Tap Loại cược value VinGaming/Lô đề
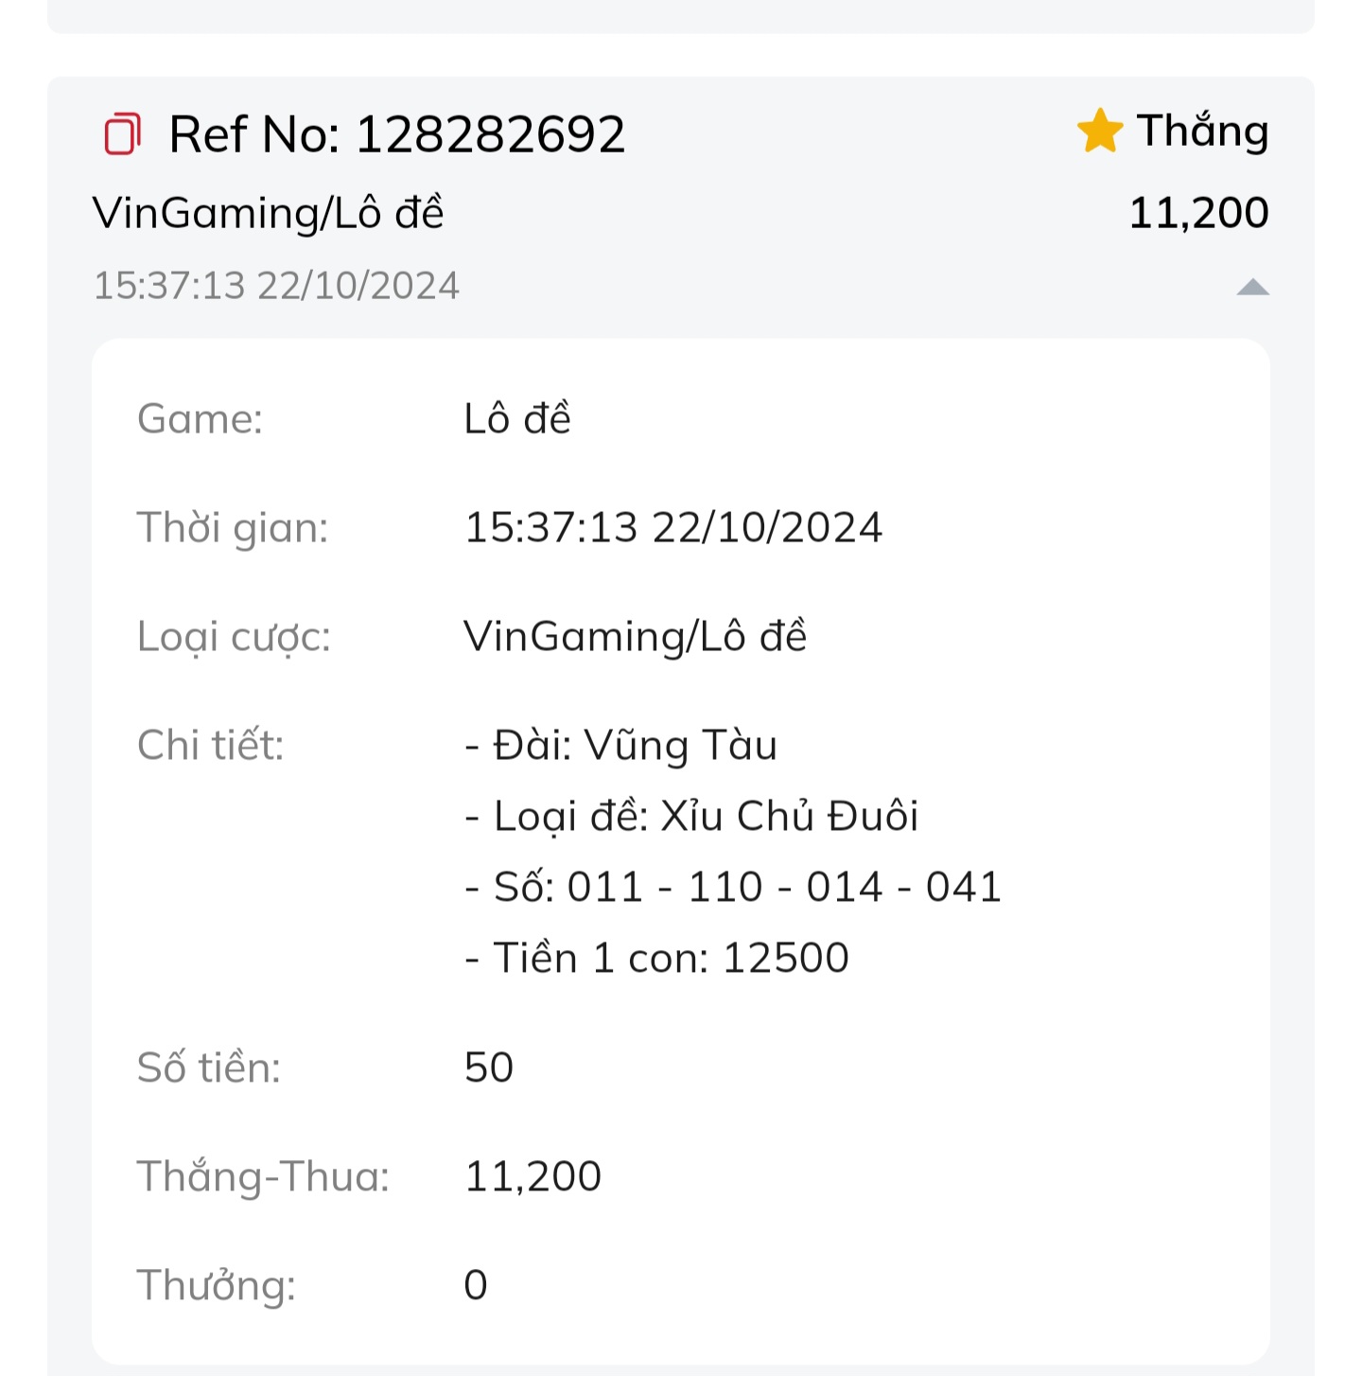The width and height of the screenshot is (1362, 1376). [636, 636]
